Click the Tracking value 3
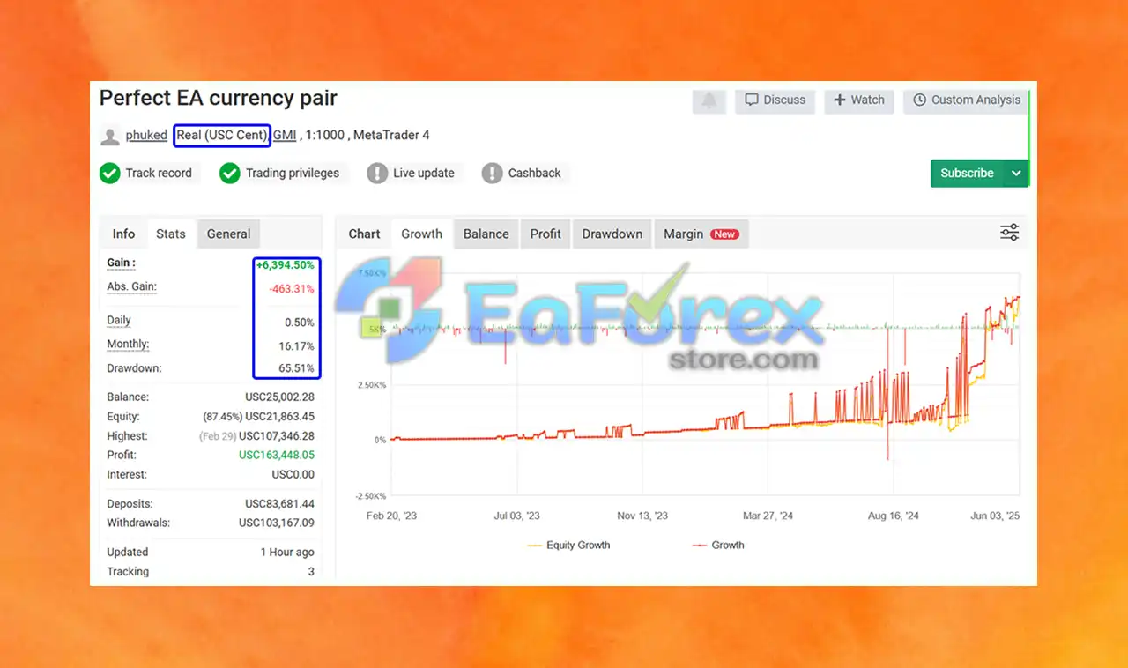 point(311,572)
